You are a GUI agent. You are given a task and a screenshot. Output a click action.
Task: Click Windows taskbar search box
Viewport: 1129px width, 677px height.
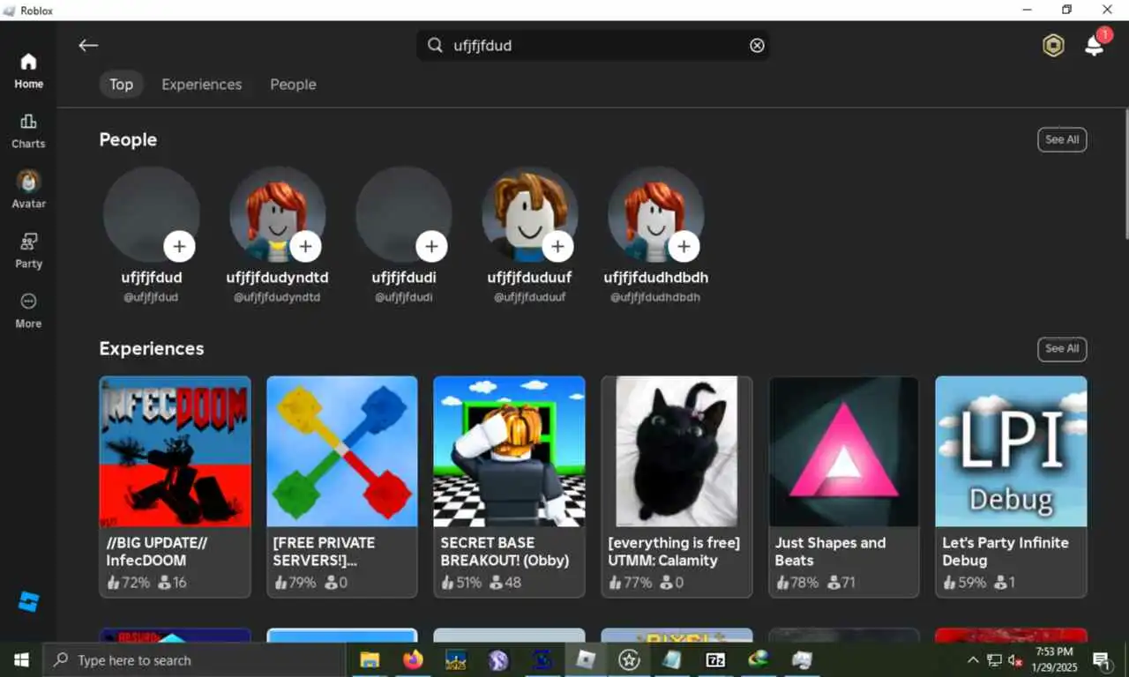pos(194,660)
